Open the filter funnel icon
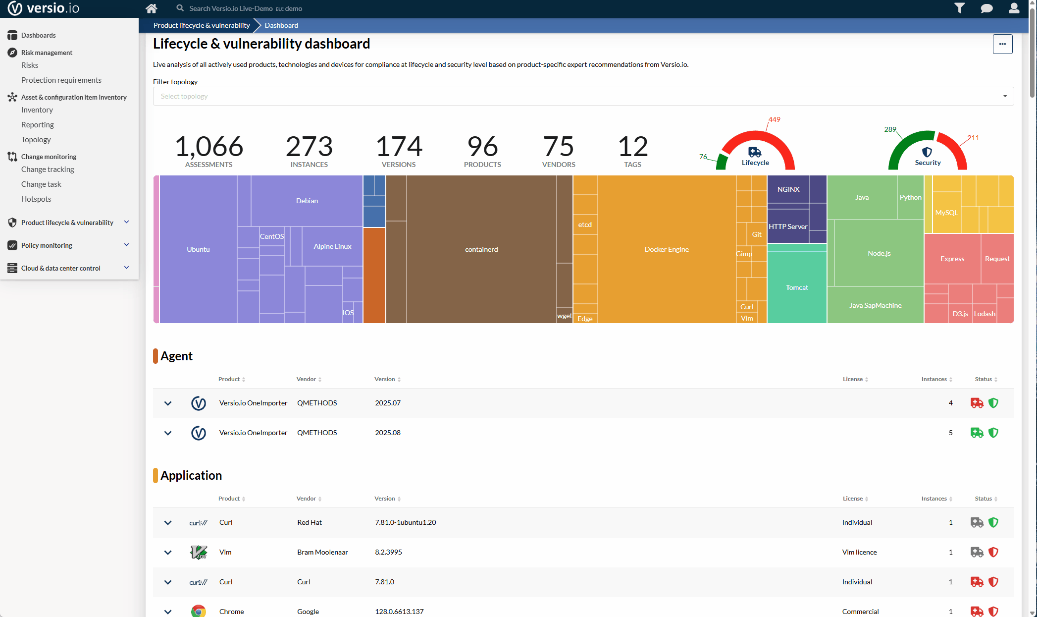 click(959, 8)
